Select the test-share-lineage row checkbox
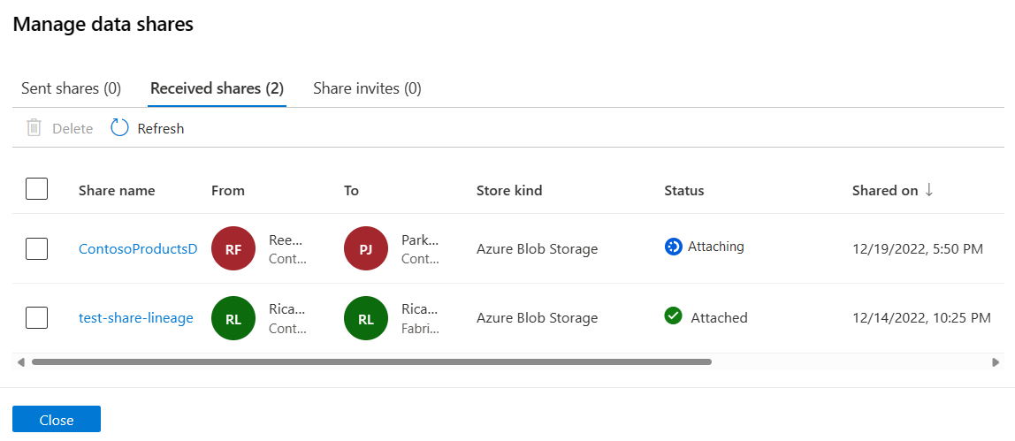The height and width of the screenshot is (441, 1015). [x=37, y=318]
